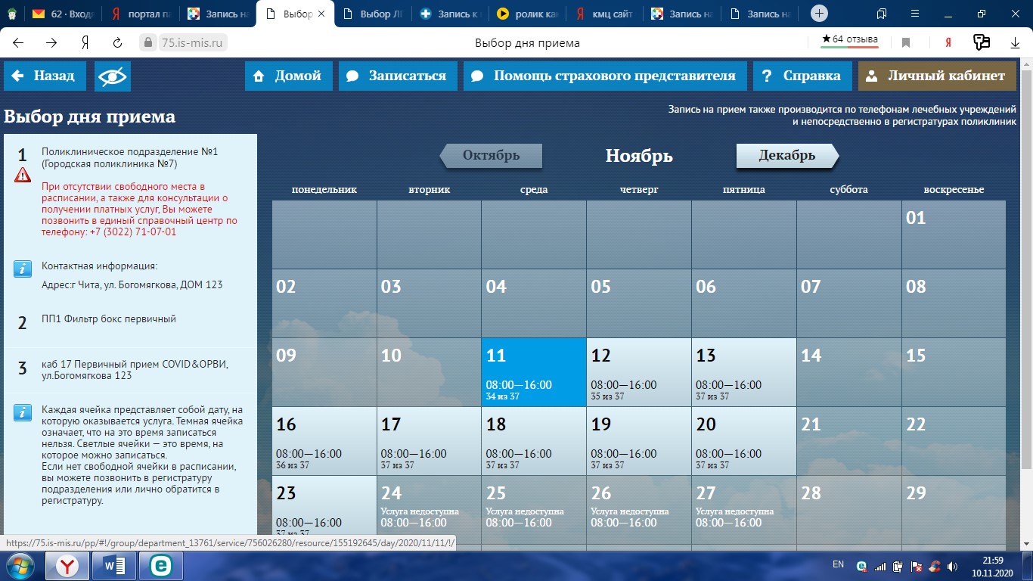Click the Назад back arrow button
The width and height of the screenshot is (1033, 581).
(44, 76)
